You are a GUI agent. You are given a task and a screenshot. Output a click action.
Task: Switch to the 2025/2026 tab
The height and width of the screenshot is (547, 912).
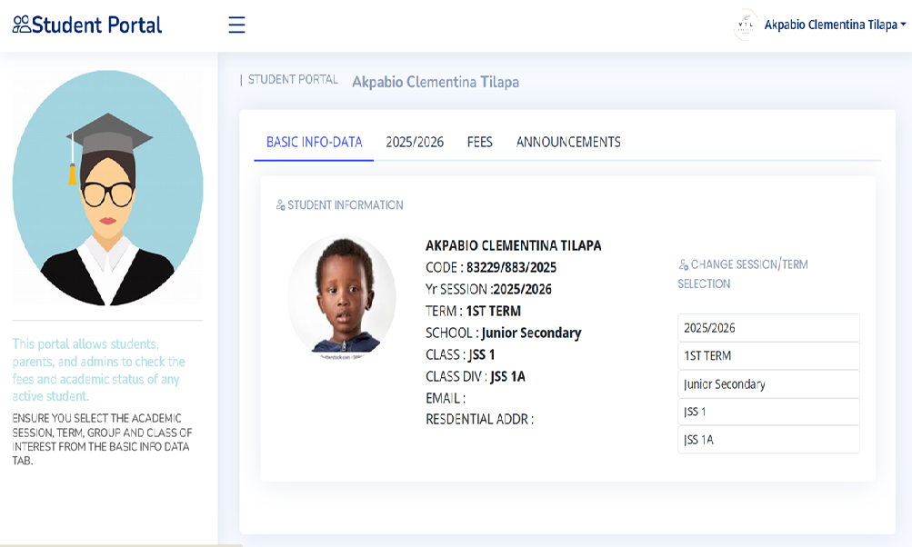point(415,142)
